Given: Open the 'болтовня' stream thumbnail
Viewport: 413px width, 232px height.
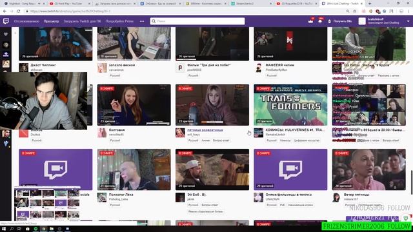Looking at the screenshot, I should pyautogui.click(x=134, y=104).
